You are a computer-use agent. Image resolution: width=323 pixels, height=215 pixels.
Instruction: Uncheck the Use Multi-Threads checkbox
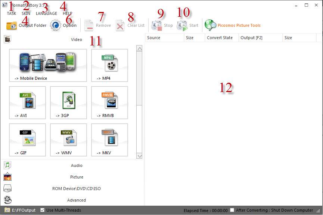[43, 210]
